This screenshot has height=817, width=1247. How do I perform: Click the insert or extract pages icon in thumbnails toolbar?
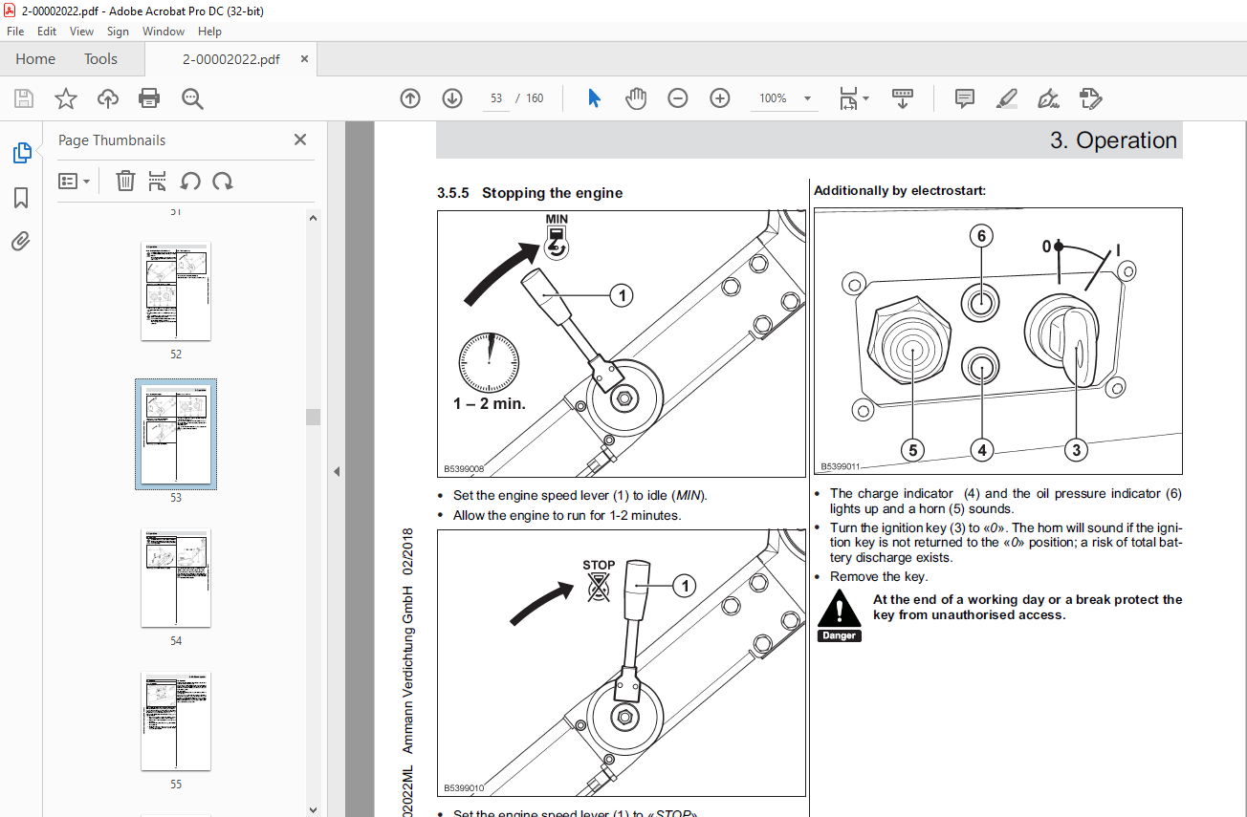pos(158,181)
